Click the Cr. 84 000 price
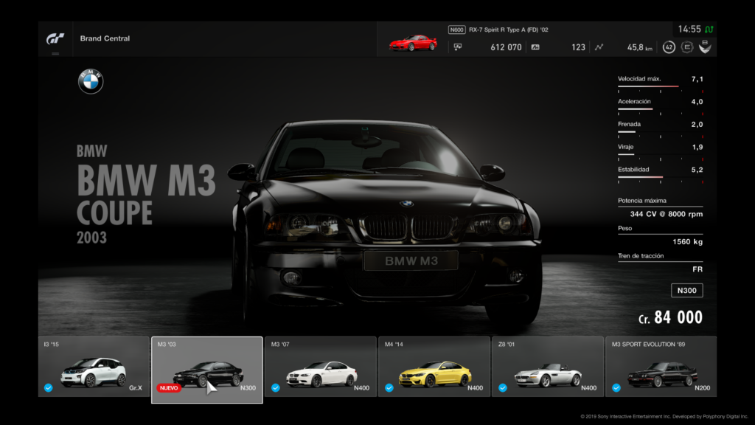 pos(670,318)
